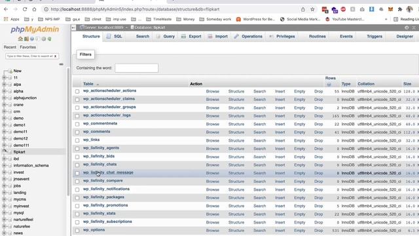Viewport: 419px width, 236px height.
Task: Click the Favorites button in sidebar
Action: tap(27, 47)
